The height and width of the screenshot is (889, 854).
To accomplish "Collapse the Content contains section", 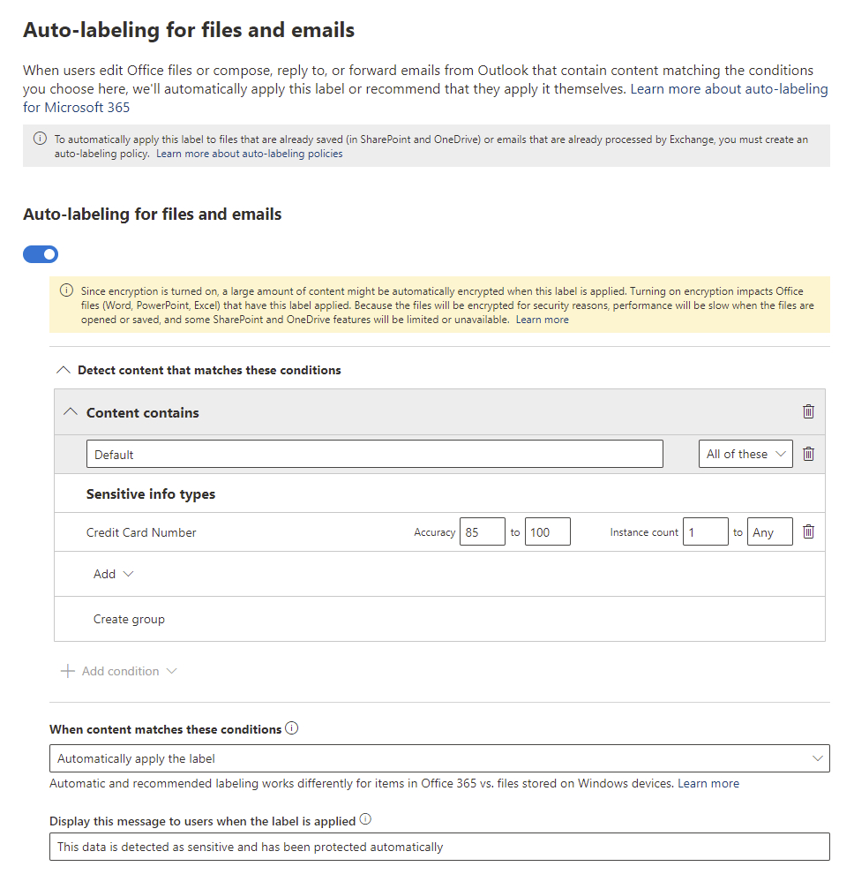I will point(71,412).
